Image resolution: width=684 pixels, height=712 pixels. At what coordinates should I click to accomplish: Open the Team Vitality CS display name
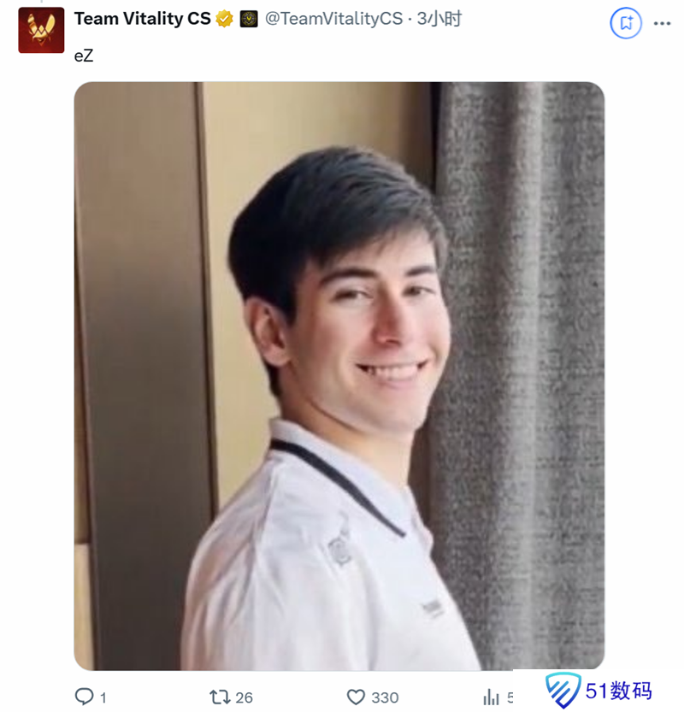142,19
